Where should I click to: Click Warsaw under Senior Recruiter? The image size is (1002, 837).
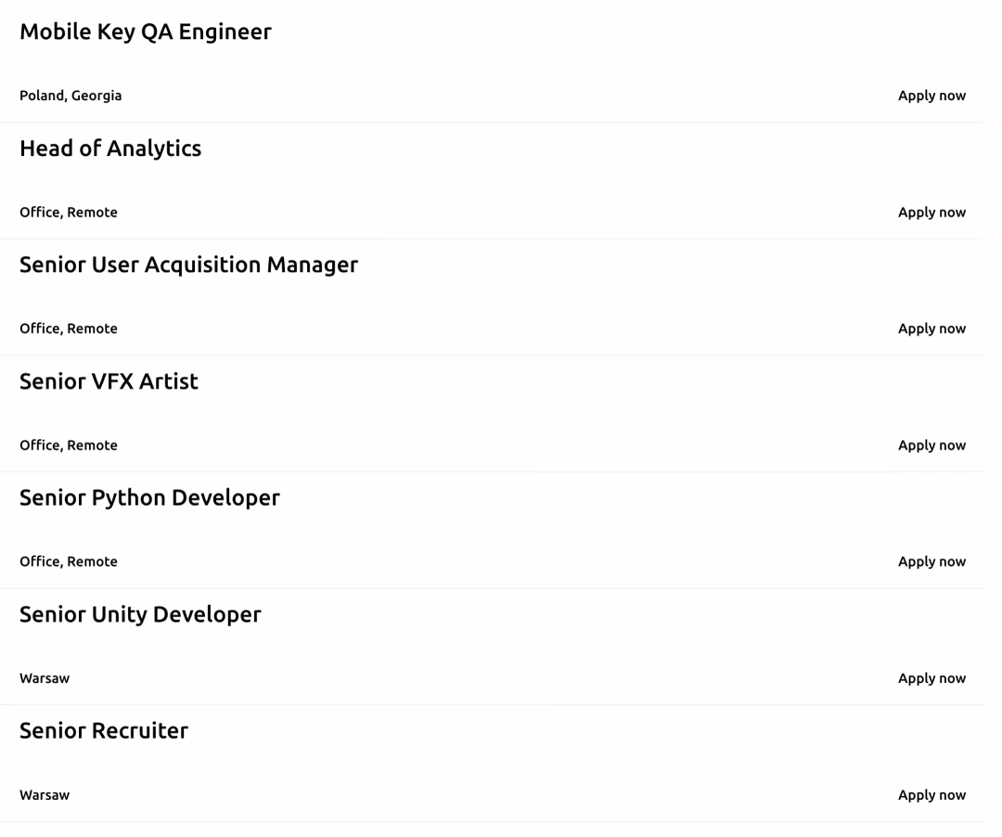45,796
